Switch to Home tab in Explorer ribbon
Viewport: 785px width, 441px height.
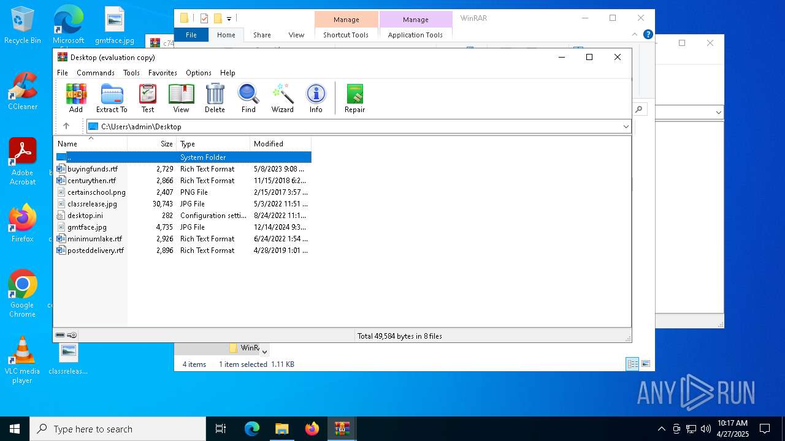click(226, 35)
